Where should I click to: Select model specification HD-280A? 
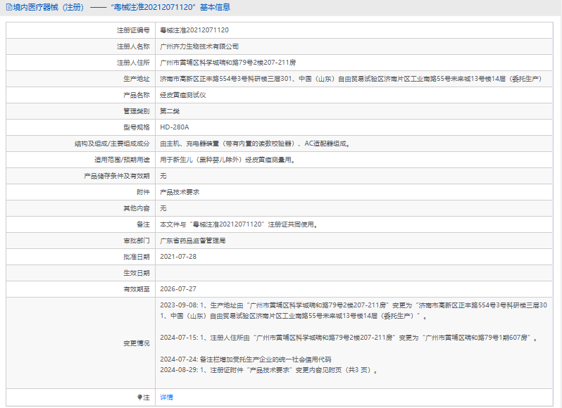pos(175,127)
